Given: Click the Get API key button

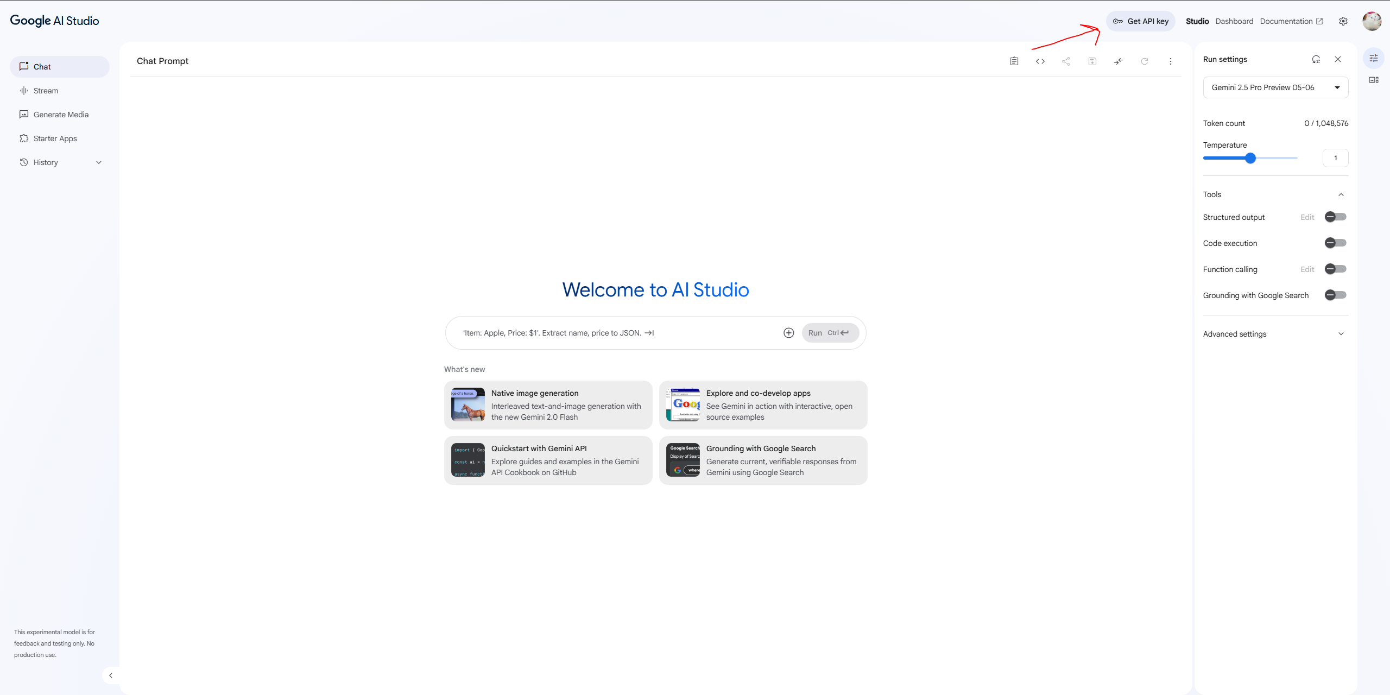Looking at the screenshot, I should 1140,21.
